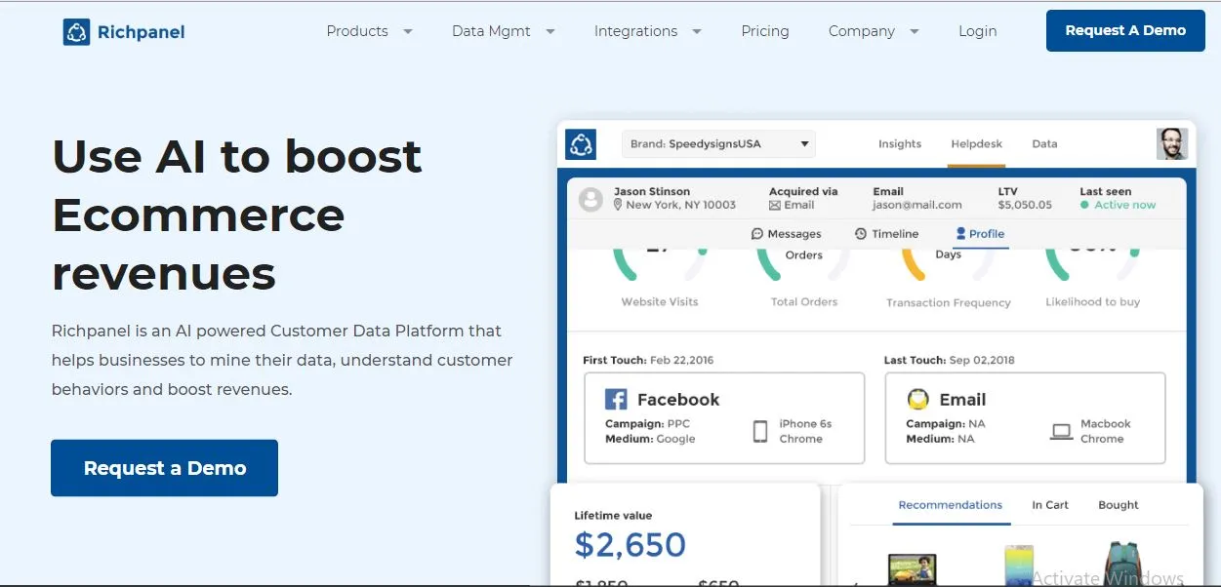Image resolution: width=1221 pixels, height=587 pixels.
Task: Click the yellow Email icon in Last Touch
Action: point(917,399)
